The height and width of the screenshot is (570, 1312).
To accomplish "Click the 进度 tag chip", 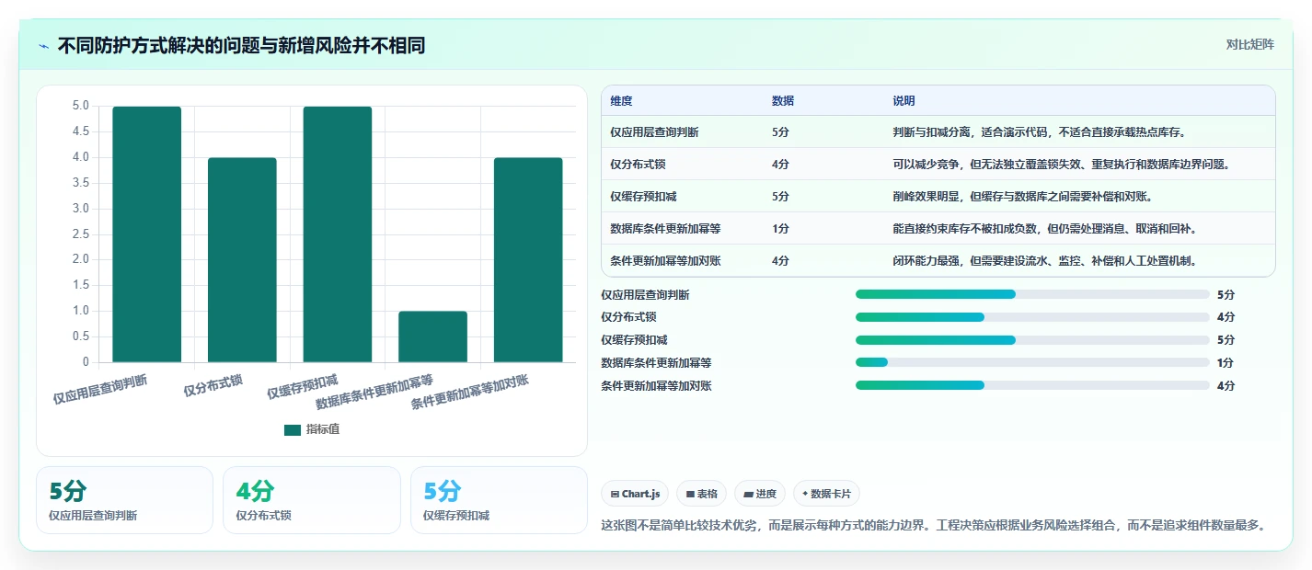I will coord(760,494).
